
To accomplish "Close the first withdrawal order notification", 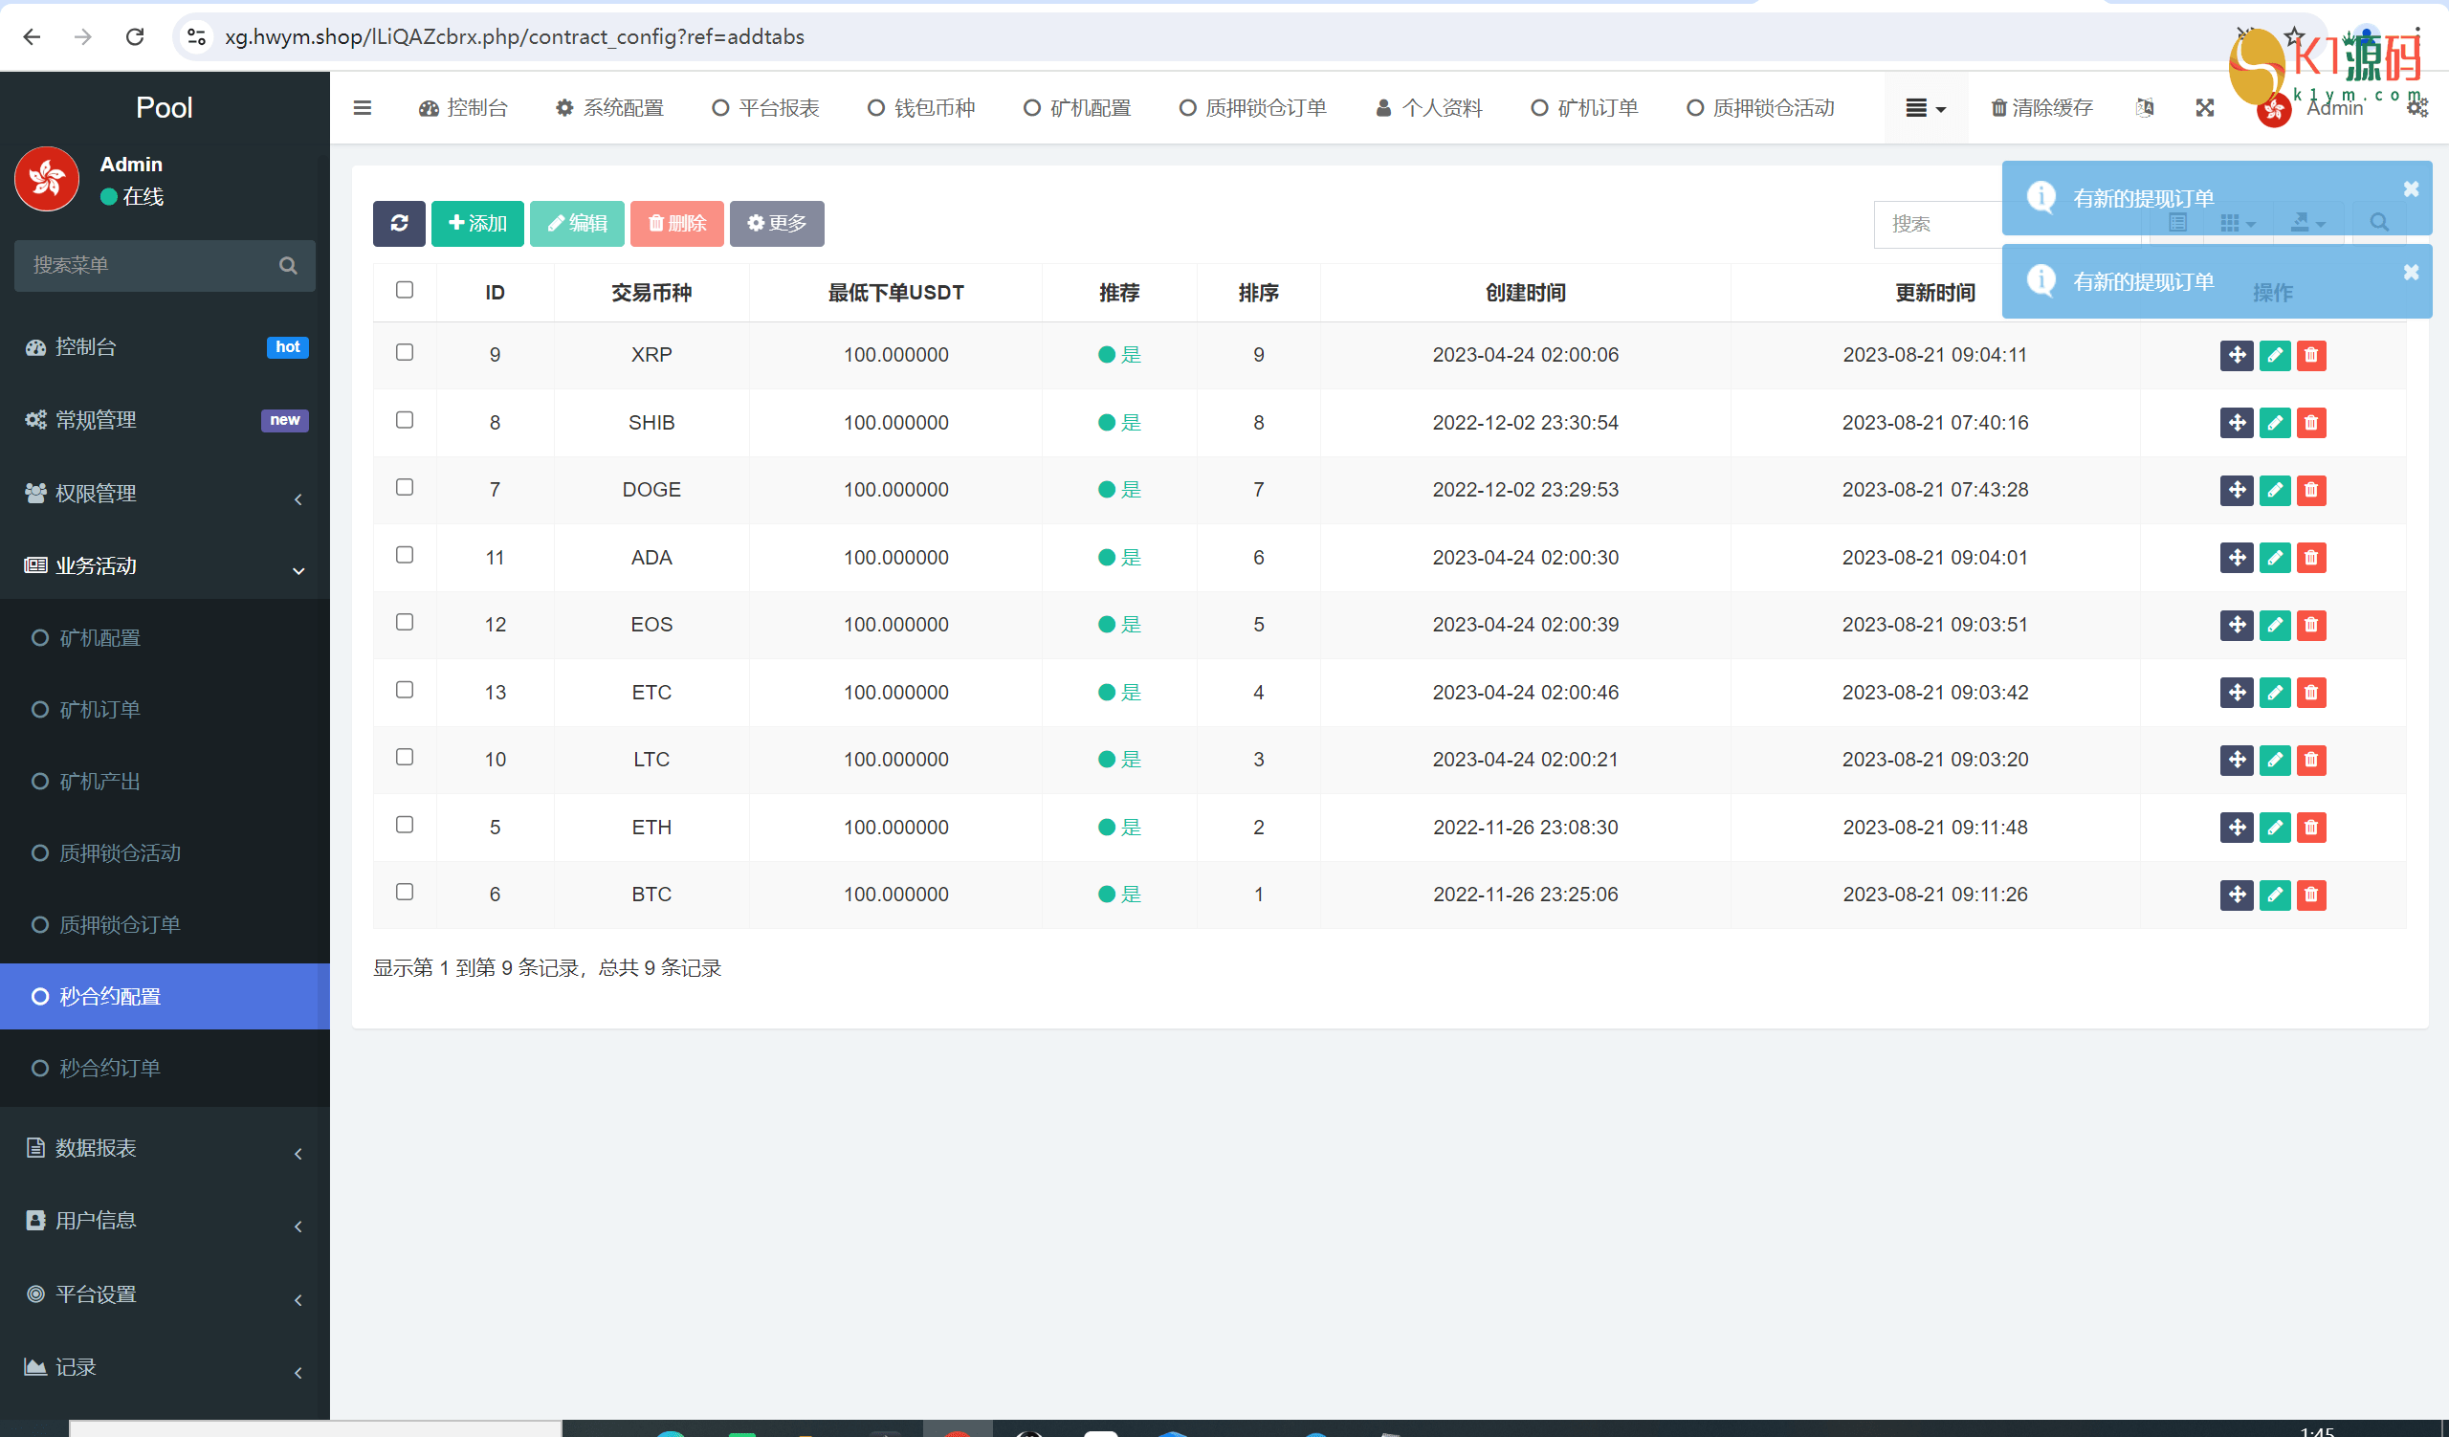I will (2411, 189).
